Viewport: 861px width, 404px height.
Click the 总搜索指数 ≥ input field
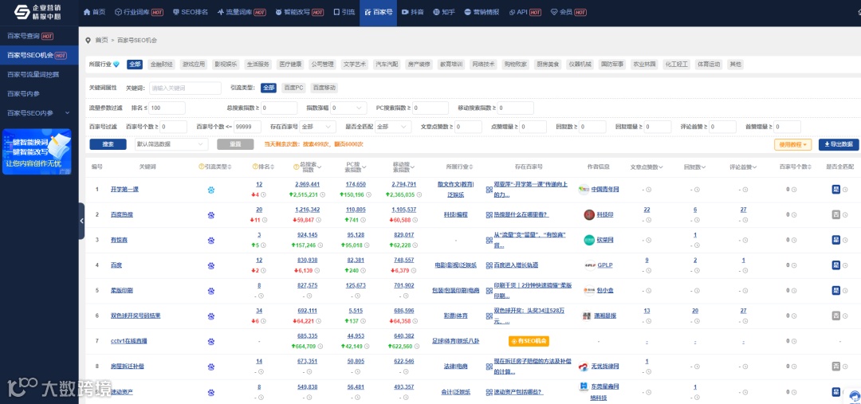click(x=278, y=108)
